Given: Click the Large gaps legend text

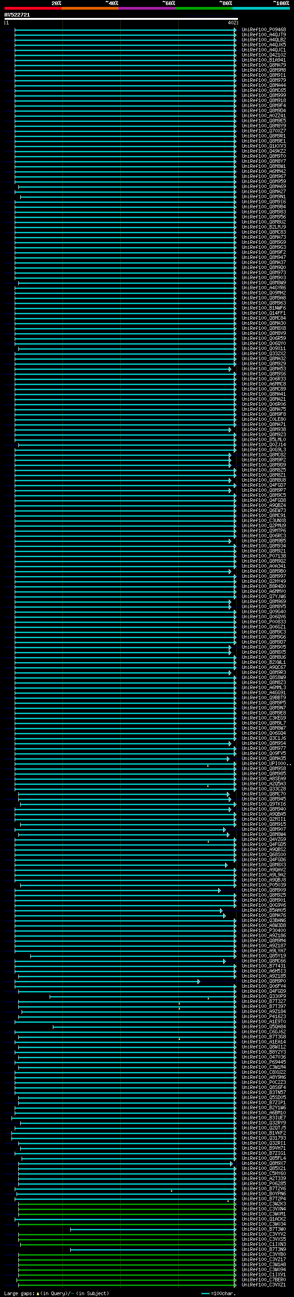Looking at the screenshot, I should point(57,1293).
